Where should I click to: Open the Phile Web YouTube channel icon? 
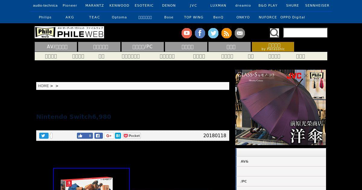point(187,33)
